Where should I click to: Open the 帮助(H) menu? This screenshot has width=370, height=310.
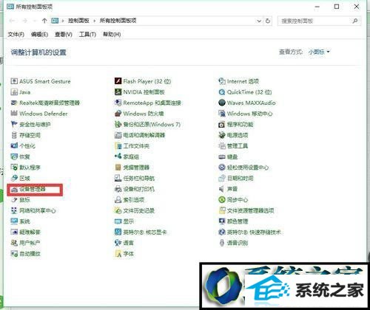pos(112,35)
